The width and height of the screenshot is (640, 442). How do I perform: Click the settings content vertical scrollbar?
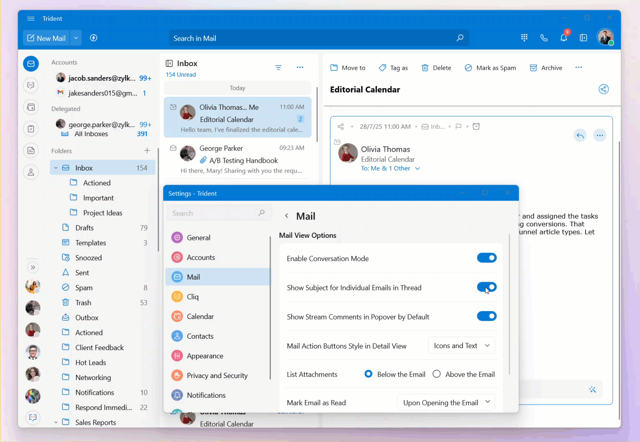(509, 304)
